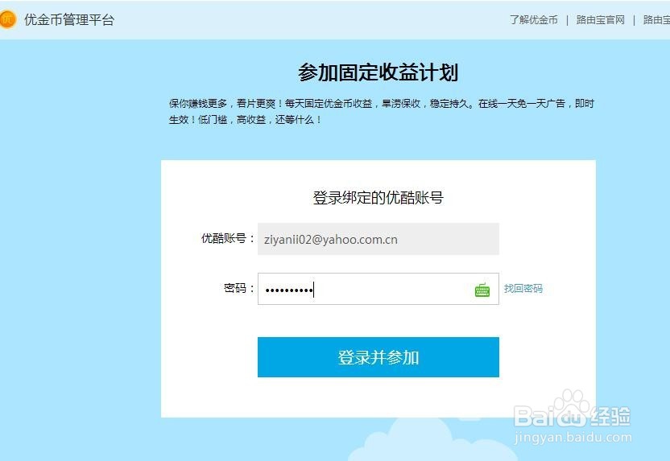Open the 了解优金币 link
The width and height of the screenshot is (670, 461).
[x=534, y=19]
